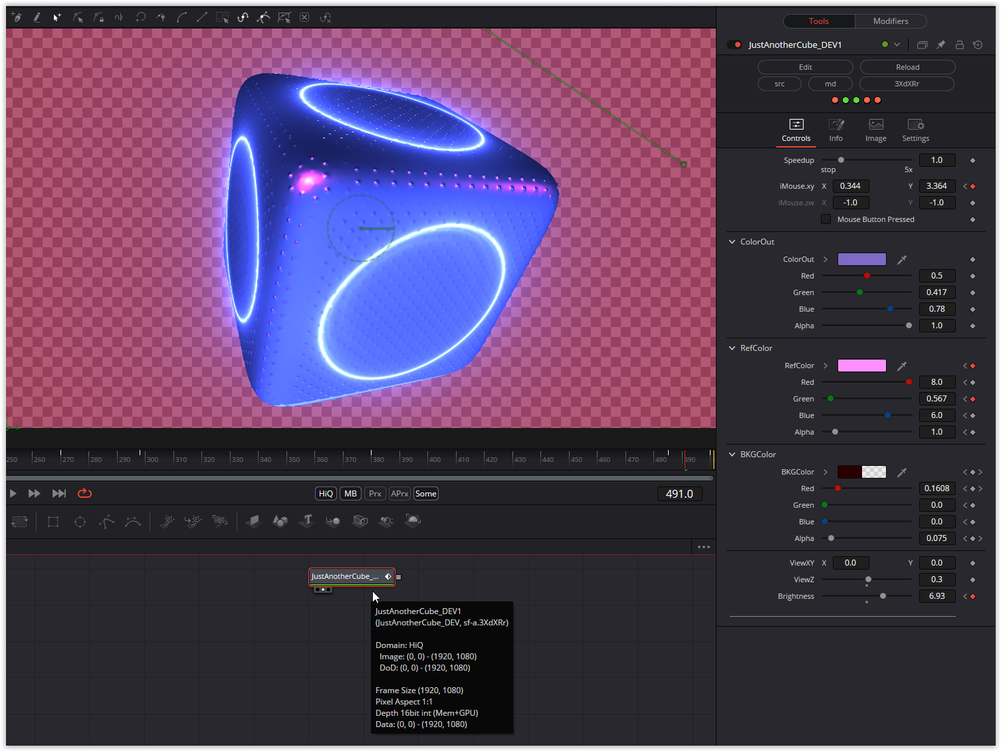Toggle MB motion blur button
Screen dimensions: 1001x751
(350, 494)
